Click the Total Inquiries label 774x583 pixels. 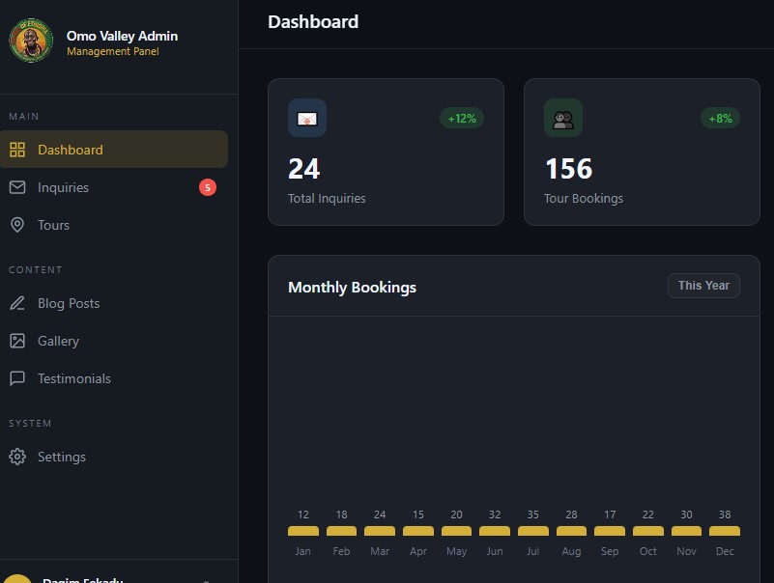(327, 198)
